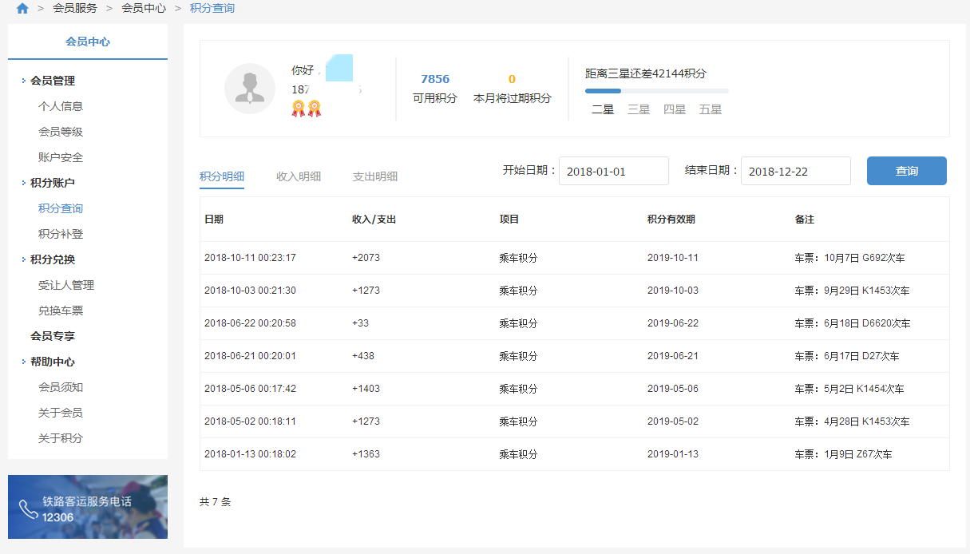Collapse the 帮助中心 menu group
The height and width of the screenshot is (554, 970).
point(24,362)
